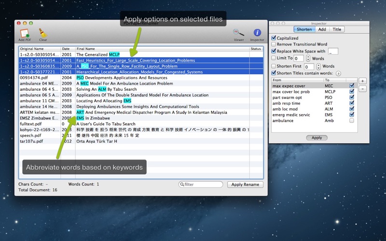386x241 pixels.
Task: Enable the Limit To words checkbox
Action: [x=274, y=58]
